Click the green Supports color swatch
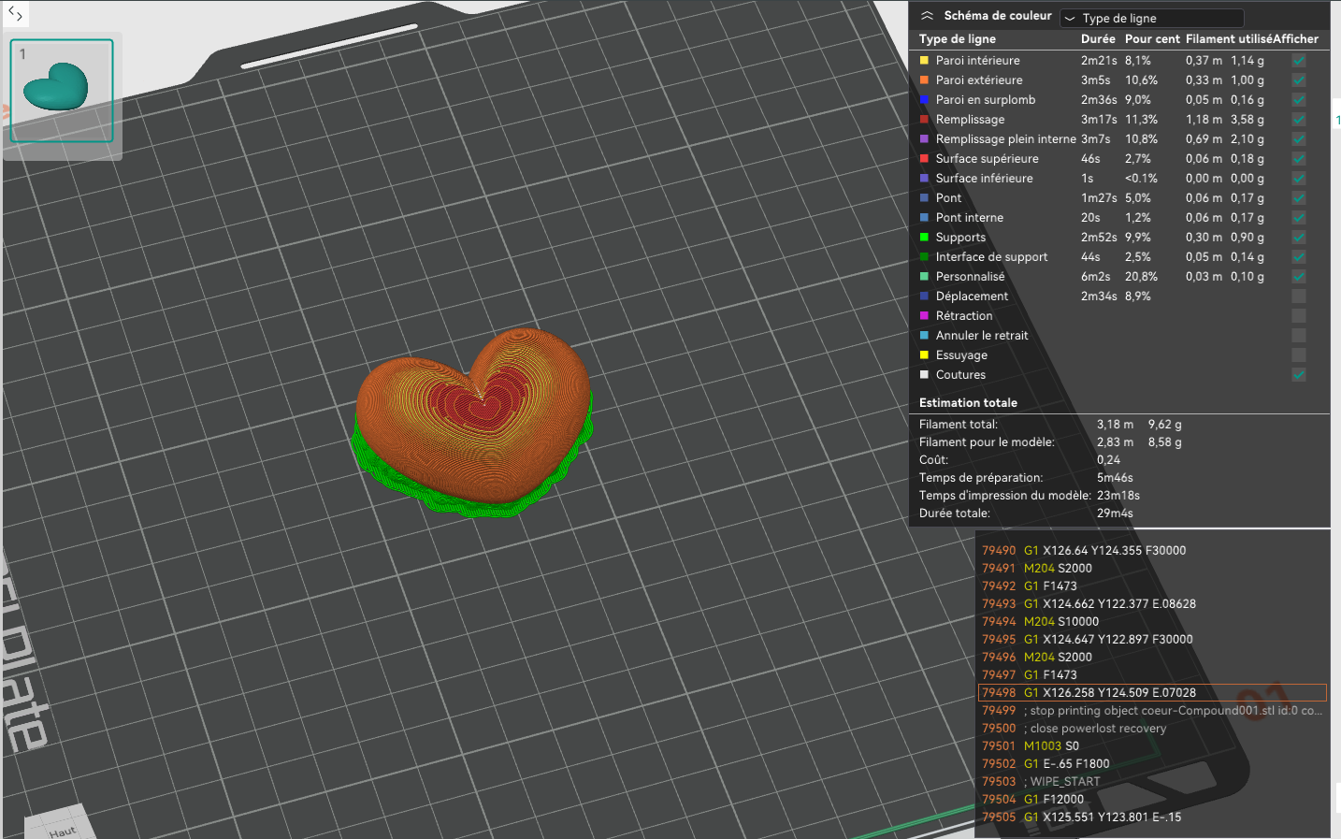Image resolution: width=1341 pixels, height=839 pixels. click(x=924, y=238)
